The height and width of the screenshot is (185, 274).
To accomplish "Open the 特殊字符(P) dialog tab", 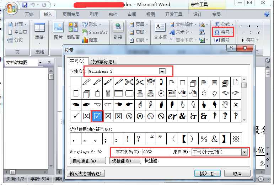I will point(102,62).
